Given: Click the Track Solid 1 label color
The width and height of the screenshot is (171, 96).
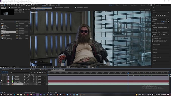Looking at the screenshot, I should (x=8, y=81).
